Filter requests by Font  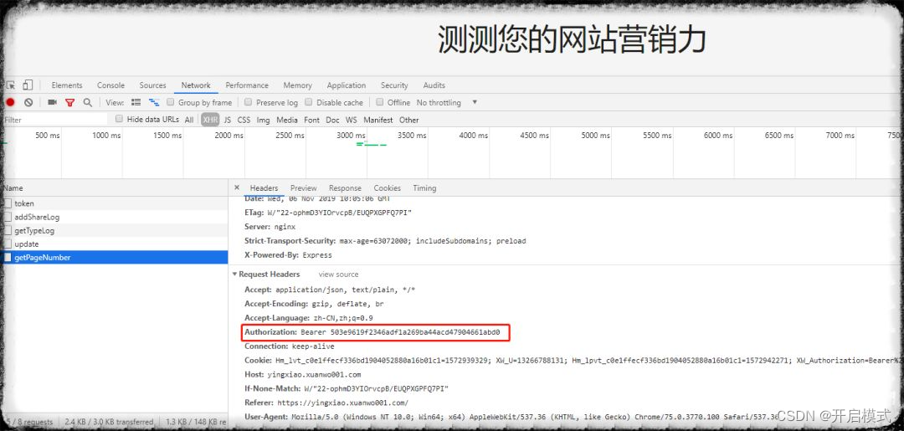[312, 120]
